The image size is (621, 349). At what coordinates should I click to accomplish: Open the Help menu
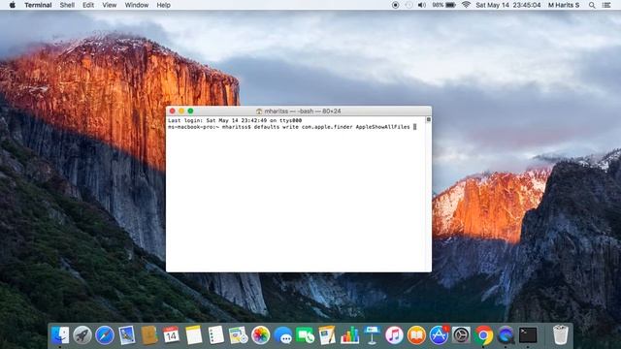(x=163, y=5)
